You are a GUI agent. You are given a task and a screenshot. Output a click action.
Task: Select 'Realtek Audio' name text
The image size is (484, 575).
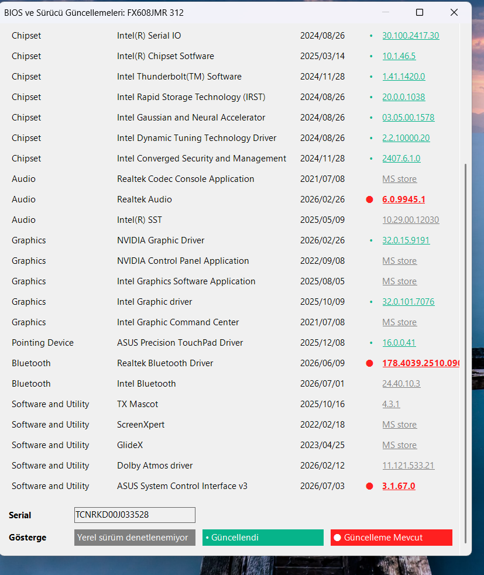click(145, 199)
